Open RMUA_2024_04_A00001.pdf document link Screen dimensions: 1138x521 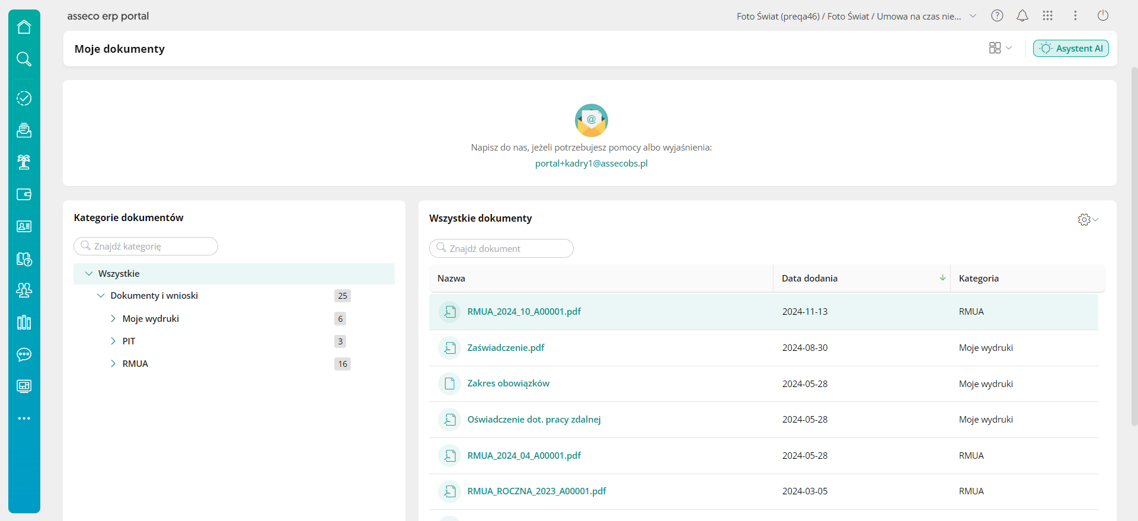[x=524, y=456]
